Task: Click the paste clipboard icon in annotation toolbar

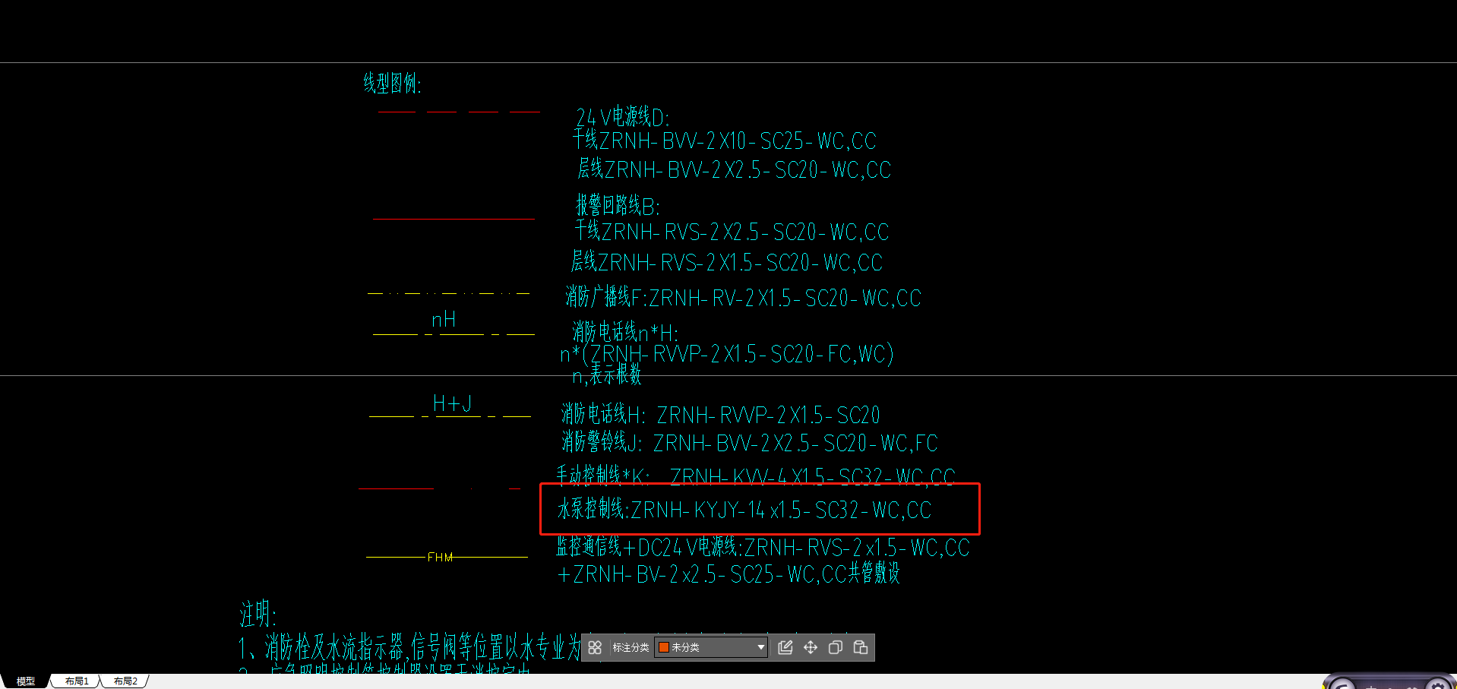Action: (x=861, y=647)
